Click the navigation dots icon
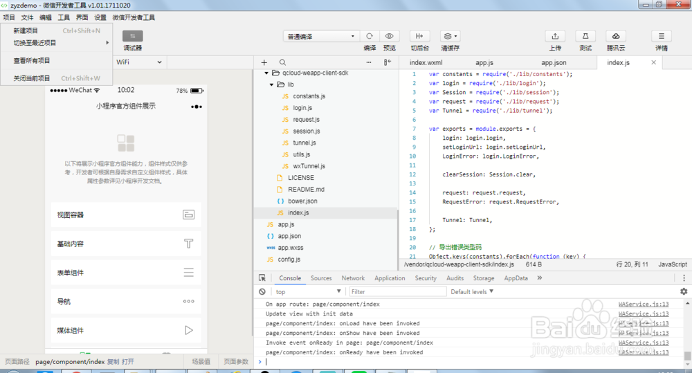Image resolution: width=692 pixels, height=373 pixels. (188, 302)
